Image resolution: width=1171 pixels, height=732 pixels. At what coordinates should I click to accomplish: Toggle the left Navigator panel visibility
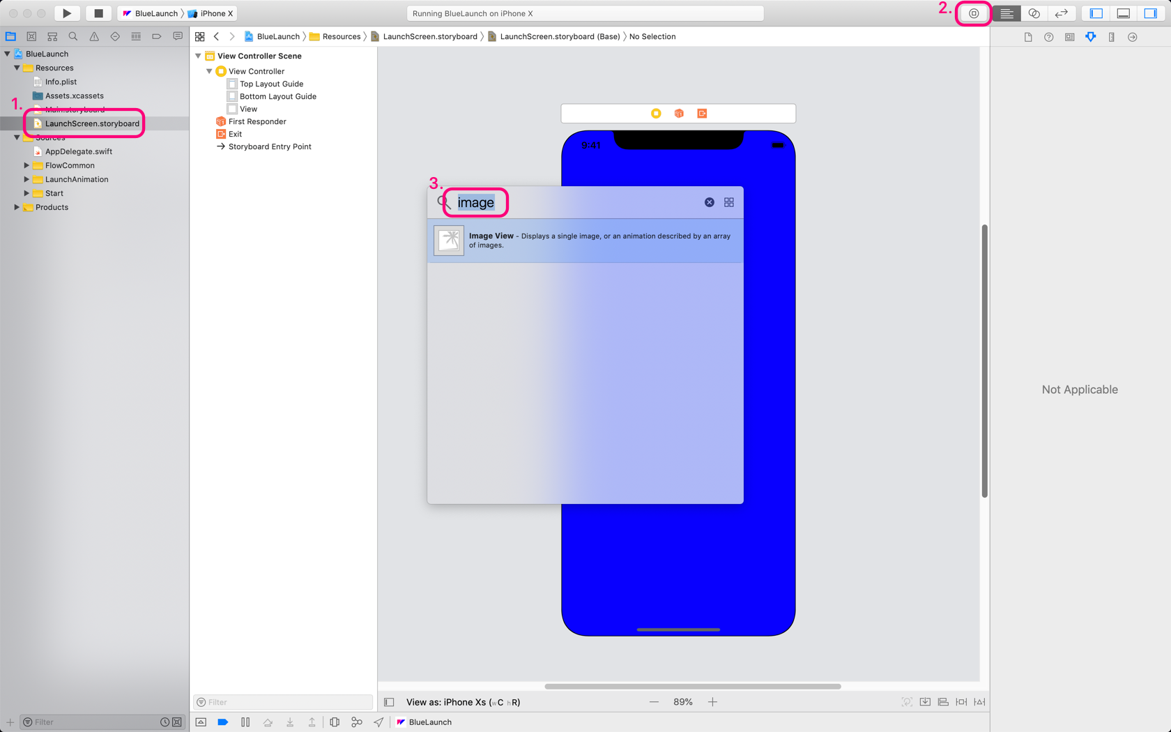(x=1095, y=13)
